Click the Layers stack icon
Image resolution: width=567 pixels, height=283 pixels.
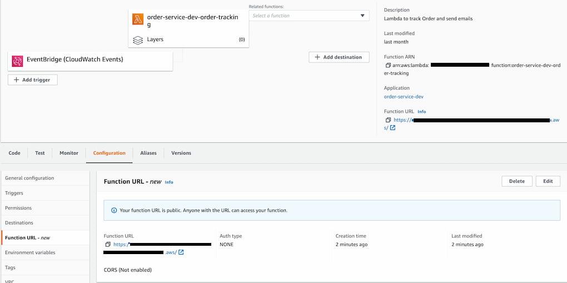(138, 40)
